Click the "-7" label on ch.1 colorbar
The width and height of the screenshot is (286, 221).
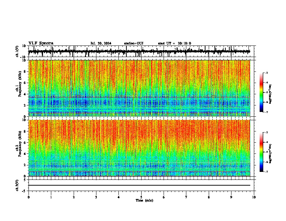266,112
